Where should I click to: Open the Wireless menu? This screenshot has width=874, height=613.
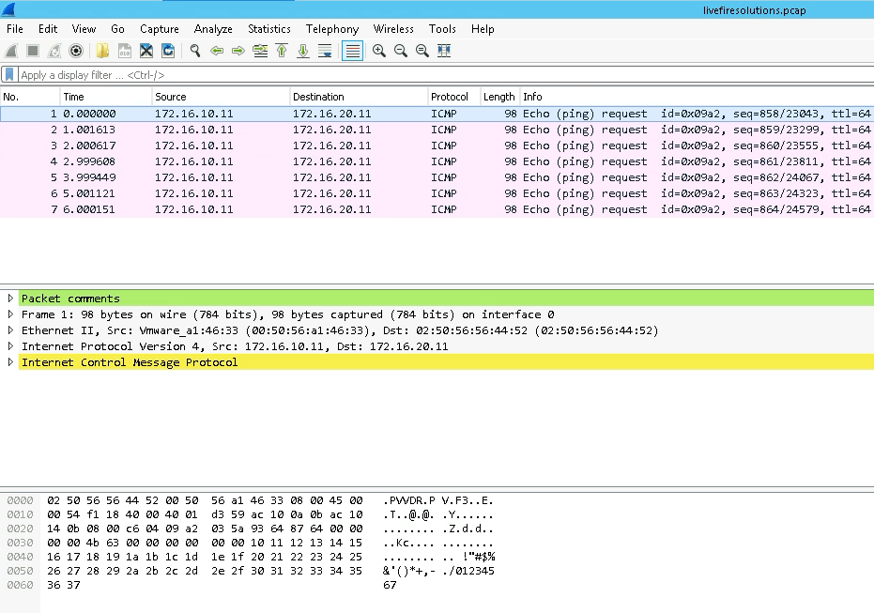click(393, 29)
